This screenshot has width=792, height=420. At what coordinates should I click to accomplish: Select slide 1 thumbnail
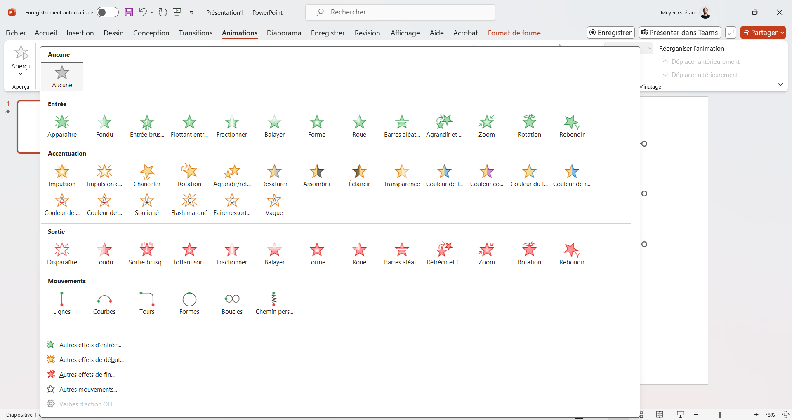point(29,126)
